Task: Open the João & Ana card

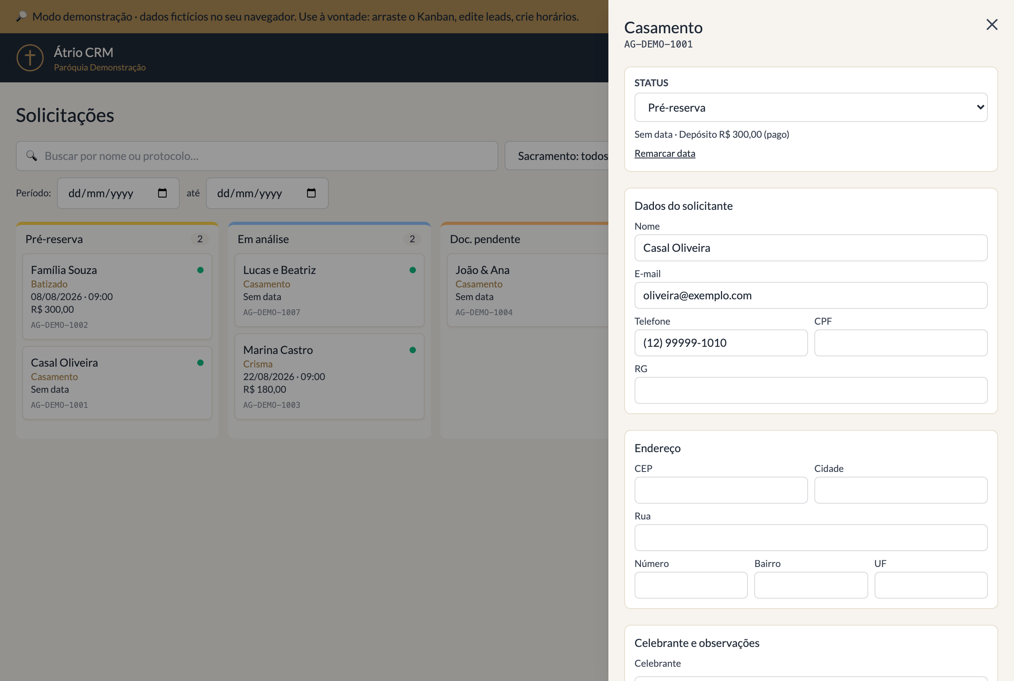Action: [528, 290]
